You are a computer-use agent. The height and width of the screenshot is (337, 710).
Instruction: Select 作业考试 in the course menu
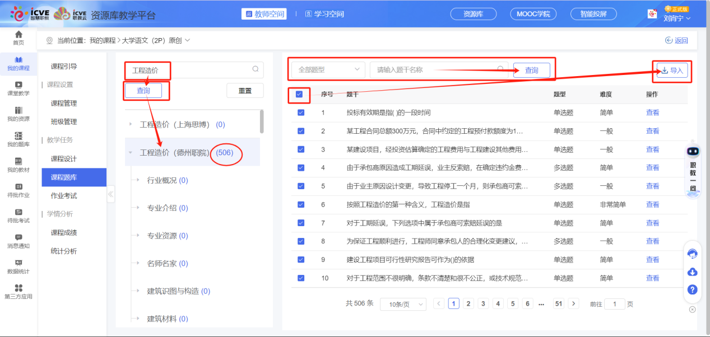click(64, 195)
